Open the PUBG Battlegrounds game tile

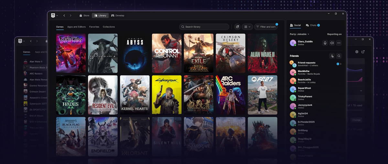click(x=231, y=136)
